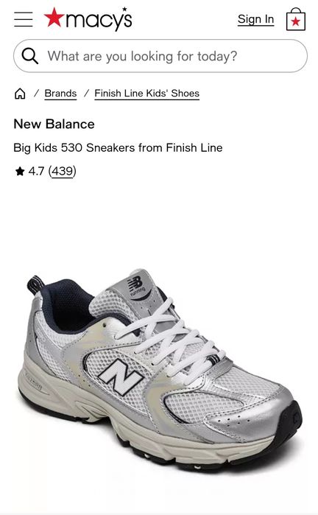
Task: View the 439 customer reviews
Action: 63,171
